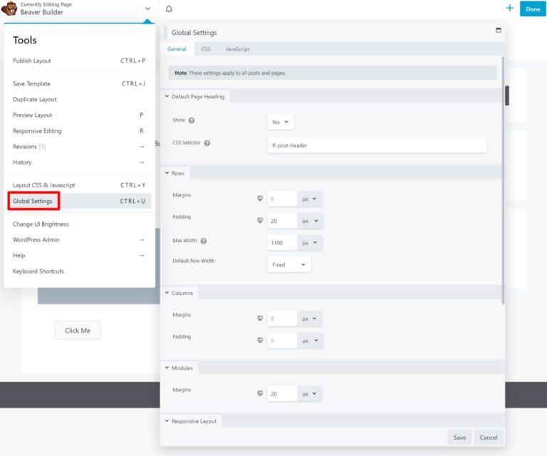Open the Show dropdown set to No
The height and width of the screenshot is (456, 547).
tap(281, 122)
